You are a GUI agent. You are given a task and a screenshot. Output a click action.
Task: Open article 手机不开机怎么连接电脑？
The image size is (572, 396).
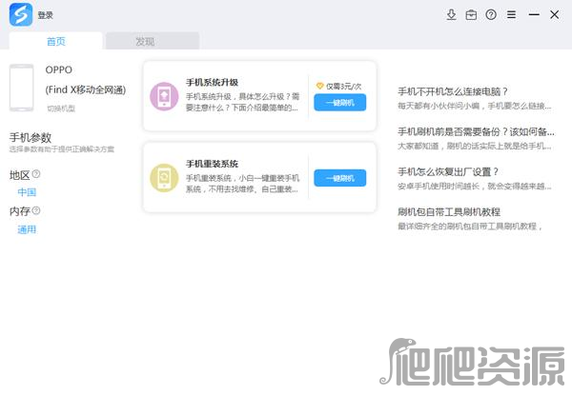click(x=452, y=91)
